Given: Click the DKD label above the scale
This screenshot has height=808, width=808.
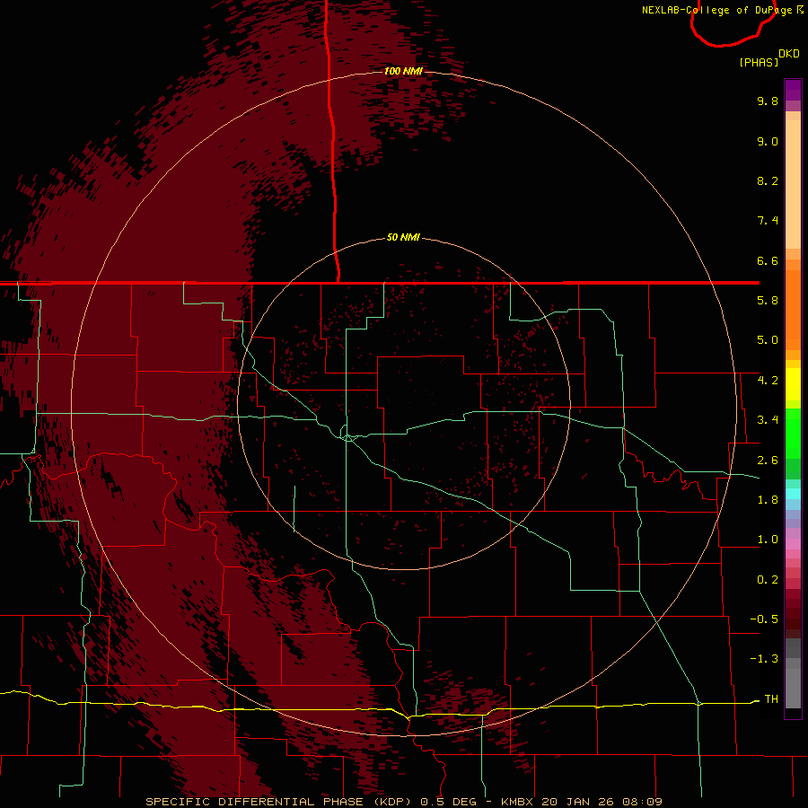Looking at the screenshot, I should click(x=789, y=54).
